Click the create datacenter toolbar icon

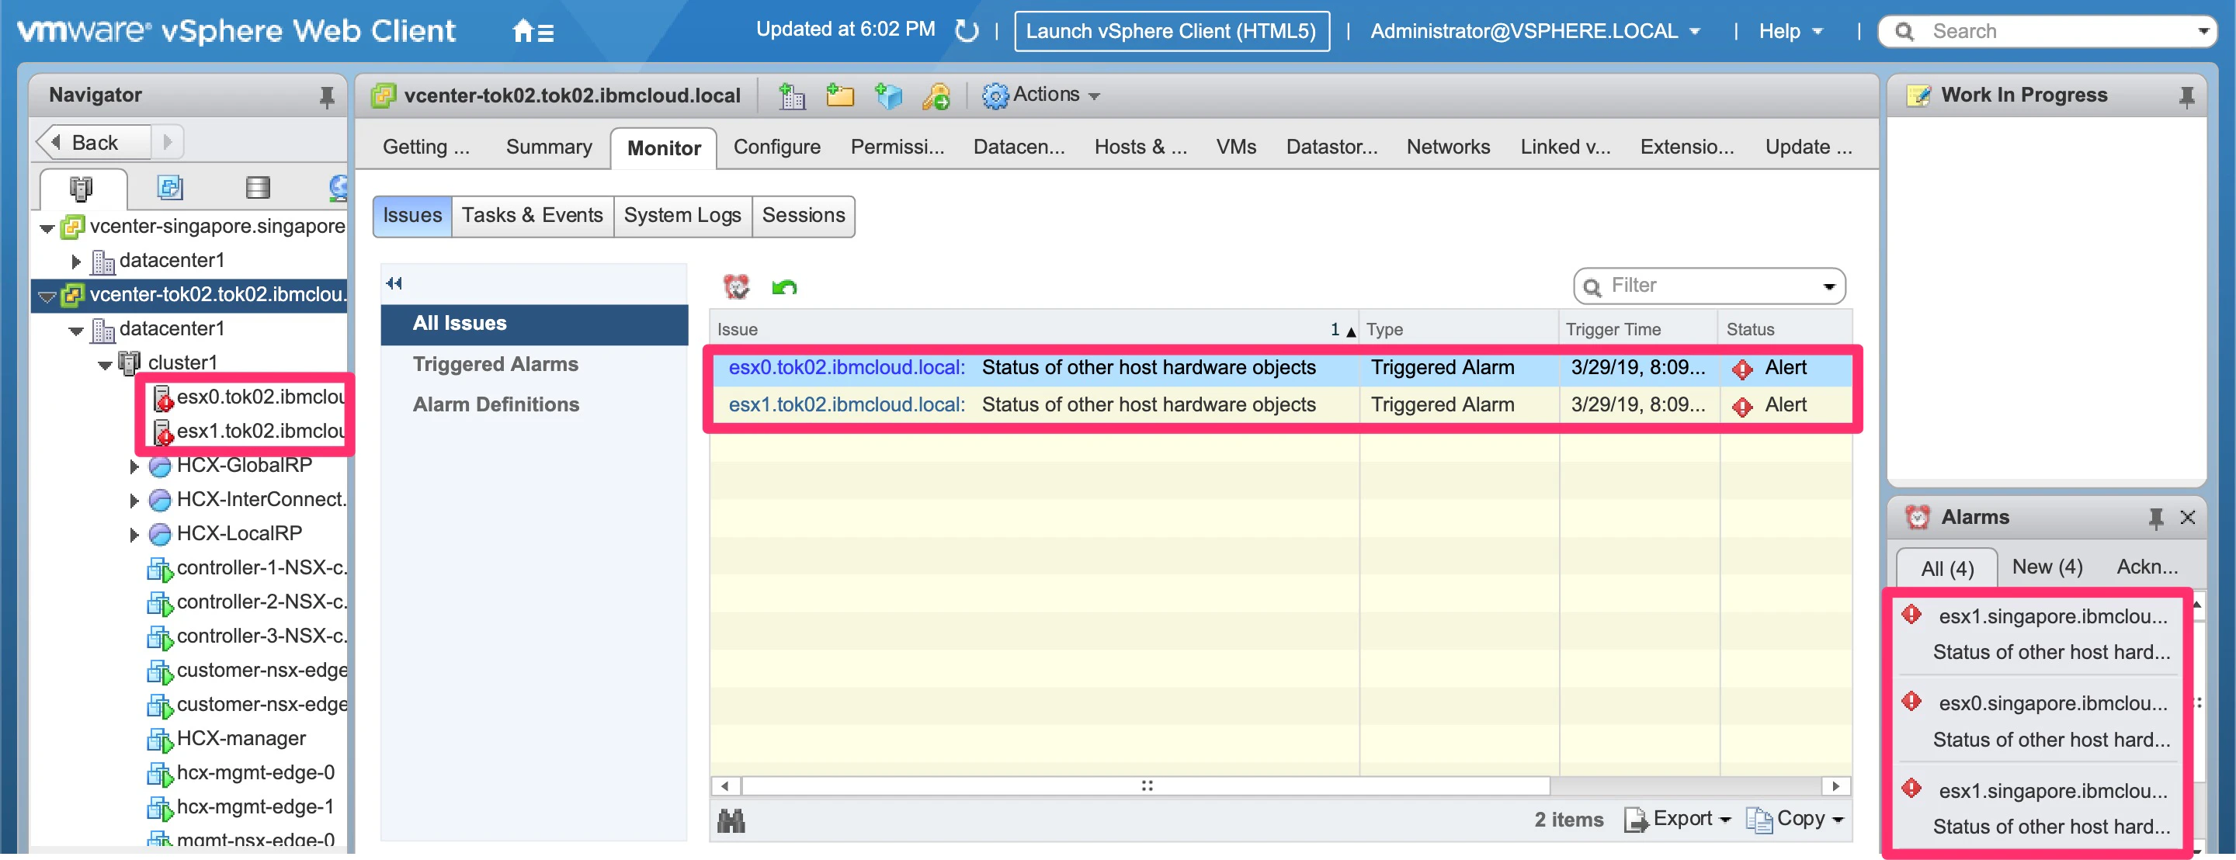tap(791, 95)
